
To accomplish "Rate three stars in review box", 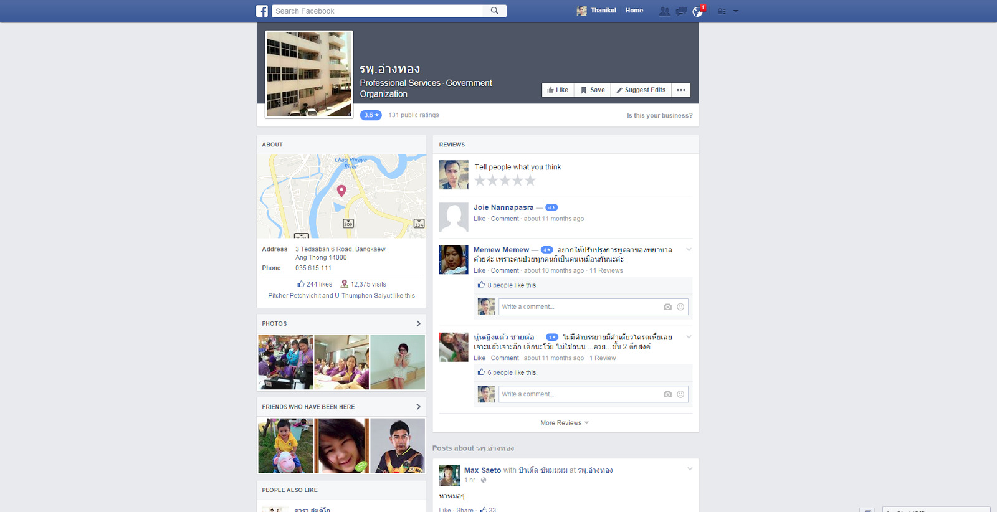I will [505, 181].
